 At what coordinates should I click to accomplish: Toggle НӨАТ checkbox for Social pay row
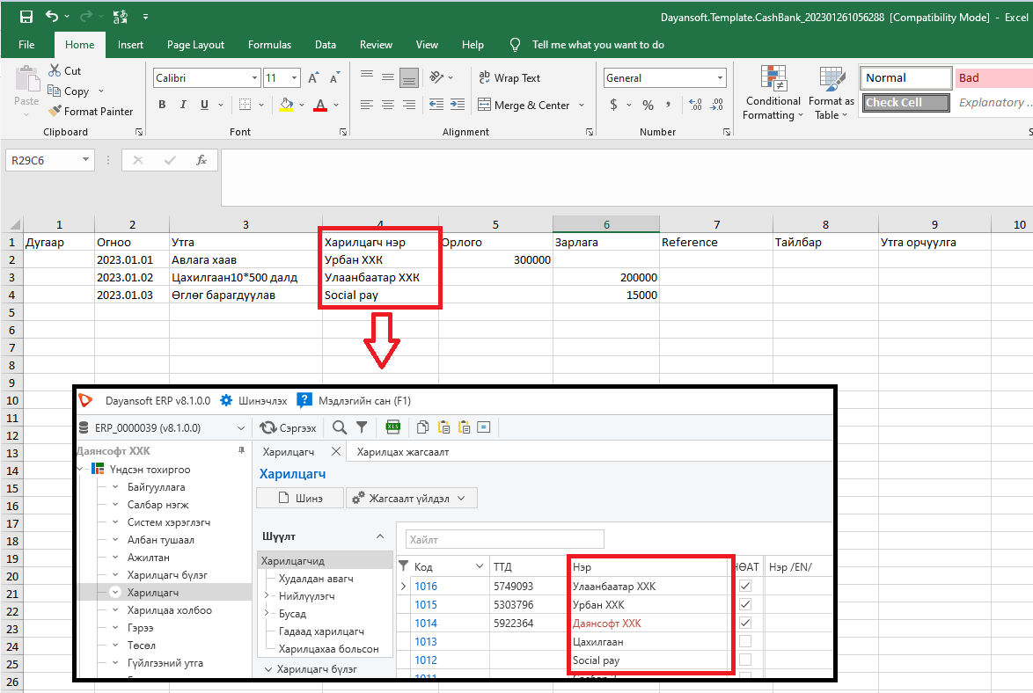(745, 660)
